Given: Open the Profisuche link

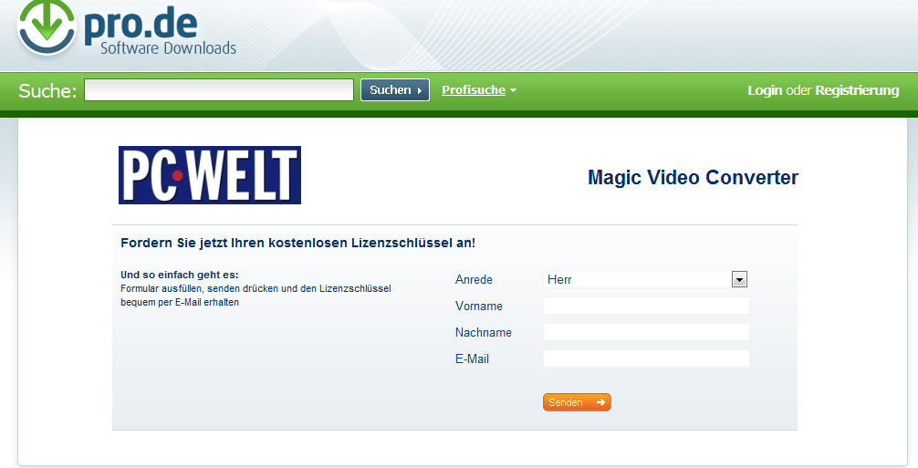Looking at the screenshot, I should [474, 90].
